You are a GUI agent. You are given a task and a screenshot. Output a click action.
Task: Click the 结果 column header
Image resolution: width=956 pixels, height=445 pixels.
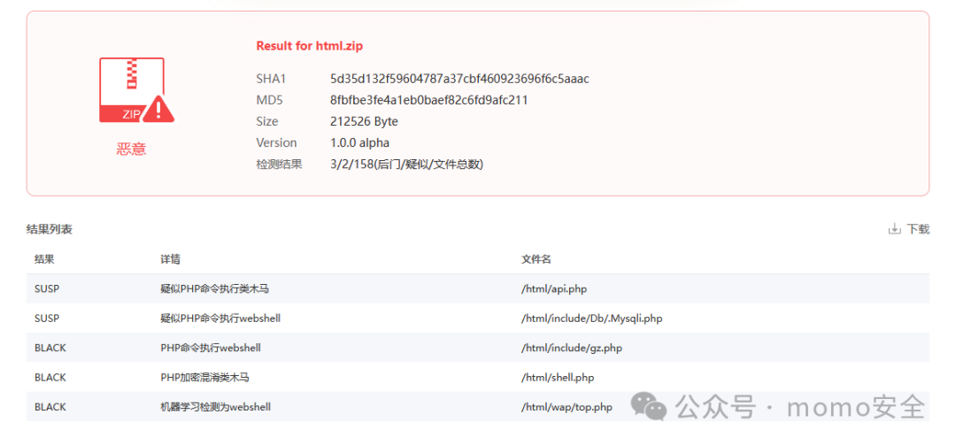tap(44, 259)
